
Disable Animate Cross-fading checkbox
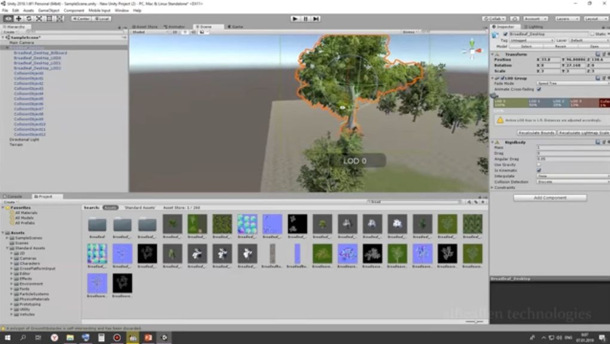point(539,89)
